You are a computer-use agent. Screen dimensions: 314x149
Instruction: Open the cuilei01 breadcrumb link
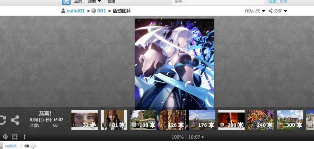76,11
